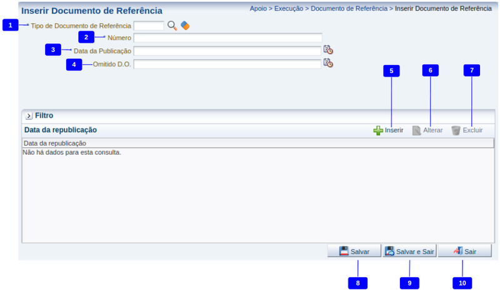The width and height of the screenshot is (500, 291).
Task: Navigate to Execução breadcrumb link
Action: tap(289, 9)
